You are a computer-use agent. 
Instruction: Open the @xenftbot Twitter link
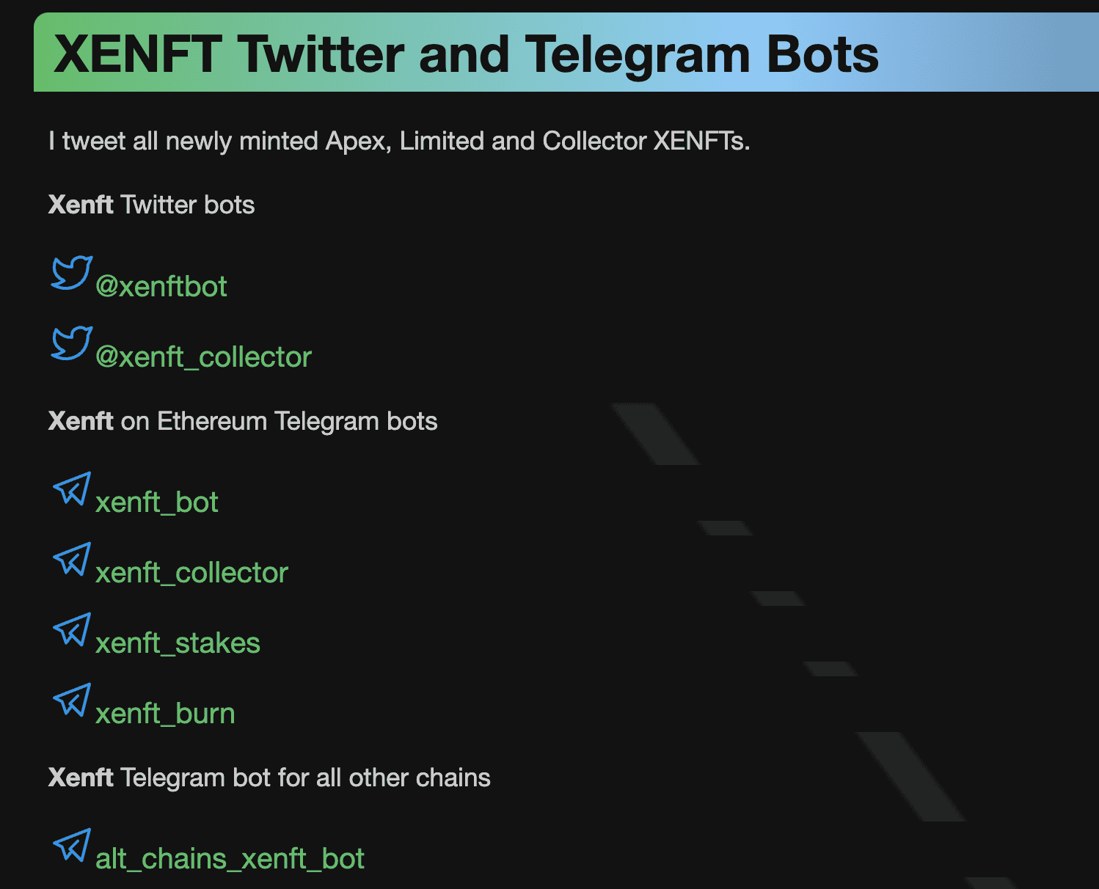(161, 286)
